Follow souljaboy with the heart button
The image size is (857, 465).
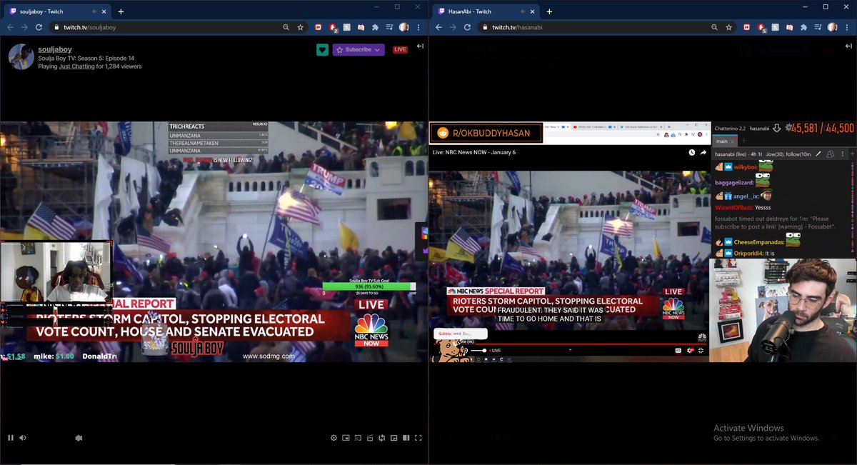pos(322,49)
